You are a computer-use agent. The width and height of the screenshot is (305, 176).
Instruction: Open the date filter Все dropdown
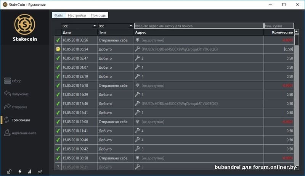coord(79,26)
